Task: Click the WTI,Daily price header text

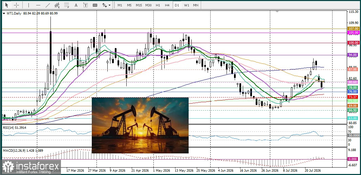Action: (x=32, y=13)
